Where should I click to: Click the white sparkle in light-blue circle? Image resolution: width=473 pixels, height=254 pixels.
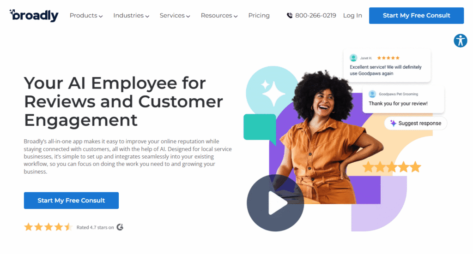(x=273, y=93)
